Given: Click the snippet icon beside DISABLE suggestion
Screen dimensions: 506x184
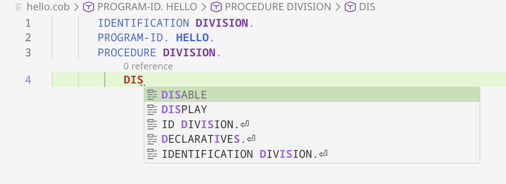Looking at the screenshot, I should point(152,95).
